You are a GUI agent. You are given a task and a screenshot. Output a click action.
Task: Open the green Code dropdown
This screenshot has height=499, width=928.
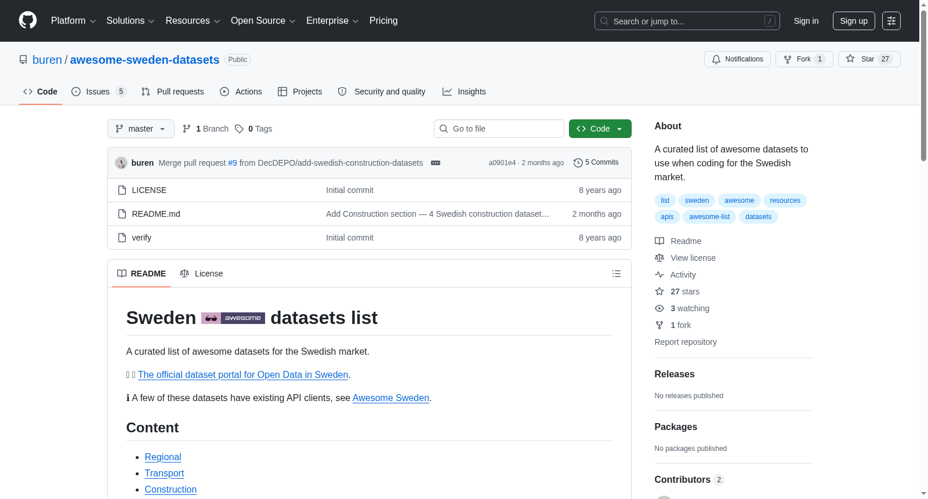(600, 129)
